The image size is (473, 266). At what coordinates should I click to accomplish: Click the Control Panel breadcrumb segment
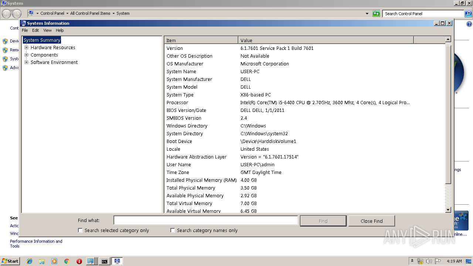coord(52,13)
